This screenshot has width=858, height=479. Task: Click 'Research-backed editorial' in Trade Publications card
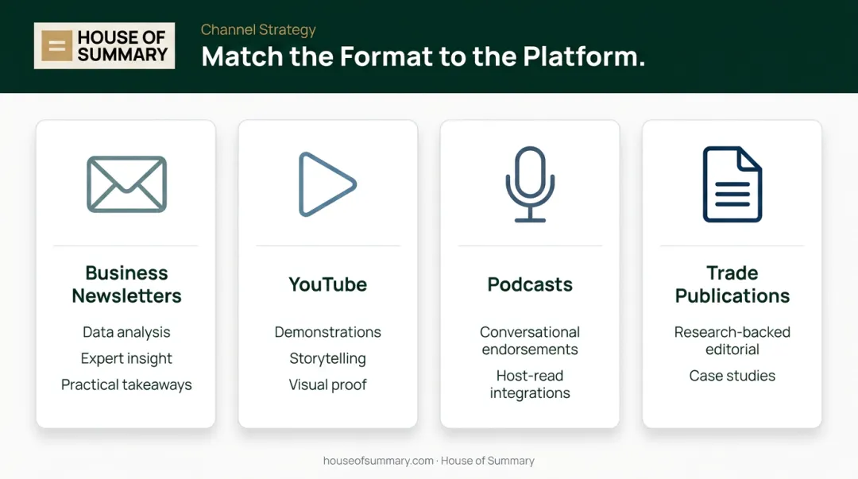click(x=732, y=341)
